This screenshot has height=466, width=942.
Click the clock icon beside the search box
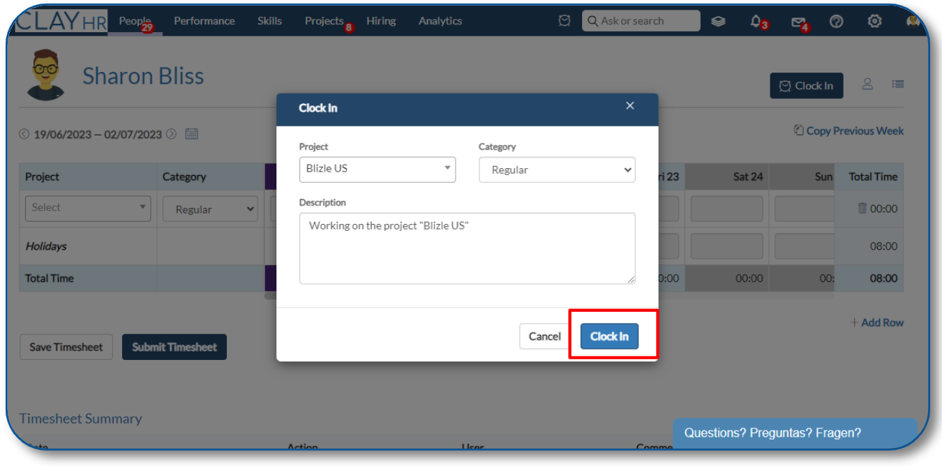[565, 21]
